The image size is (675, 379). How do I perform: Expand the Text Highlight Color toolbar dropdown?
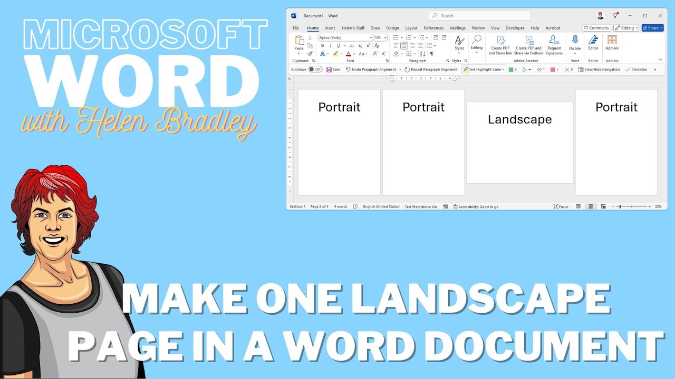point(504,69)
